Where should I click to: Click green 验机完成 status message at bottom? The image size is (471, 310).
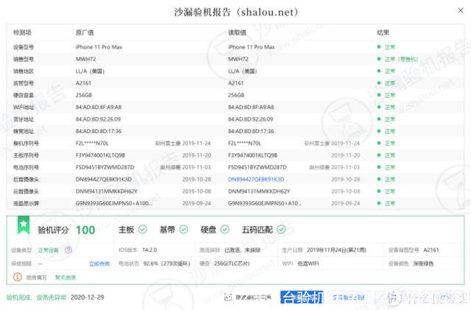[x=36, y=297]
